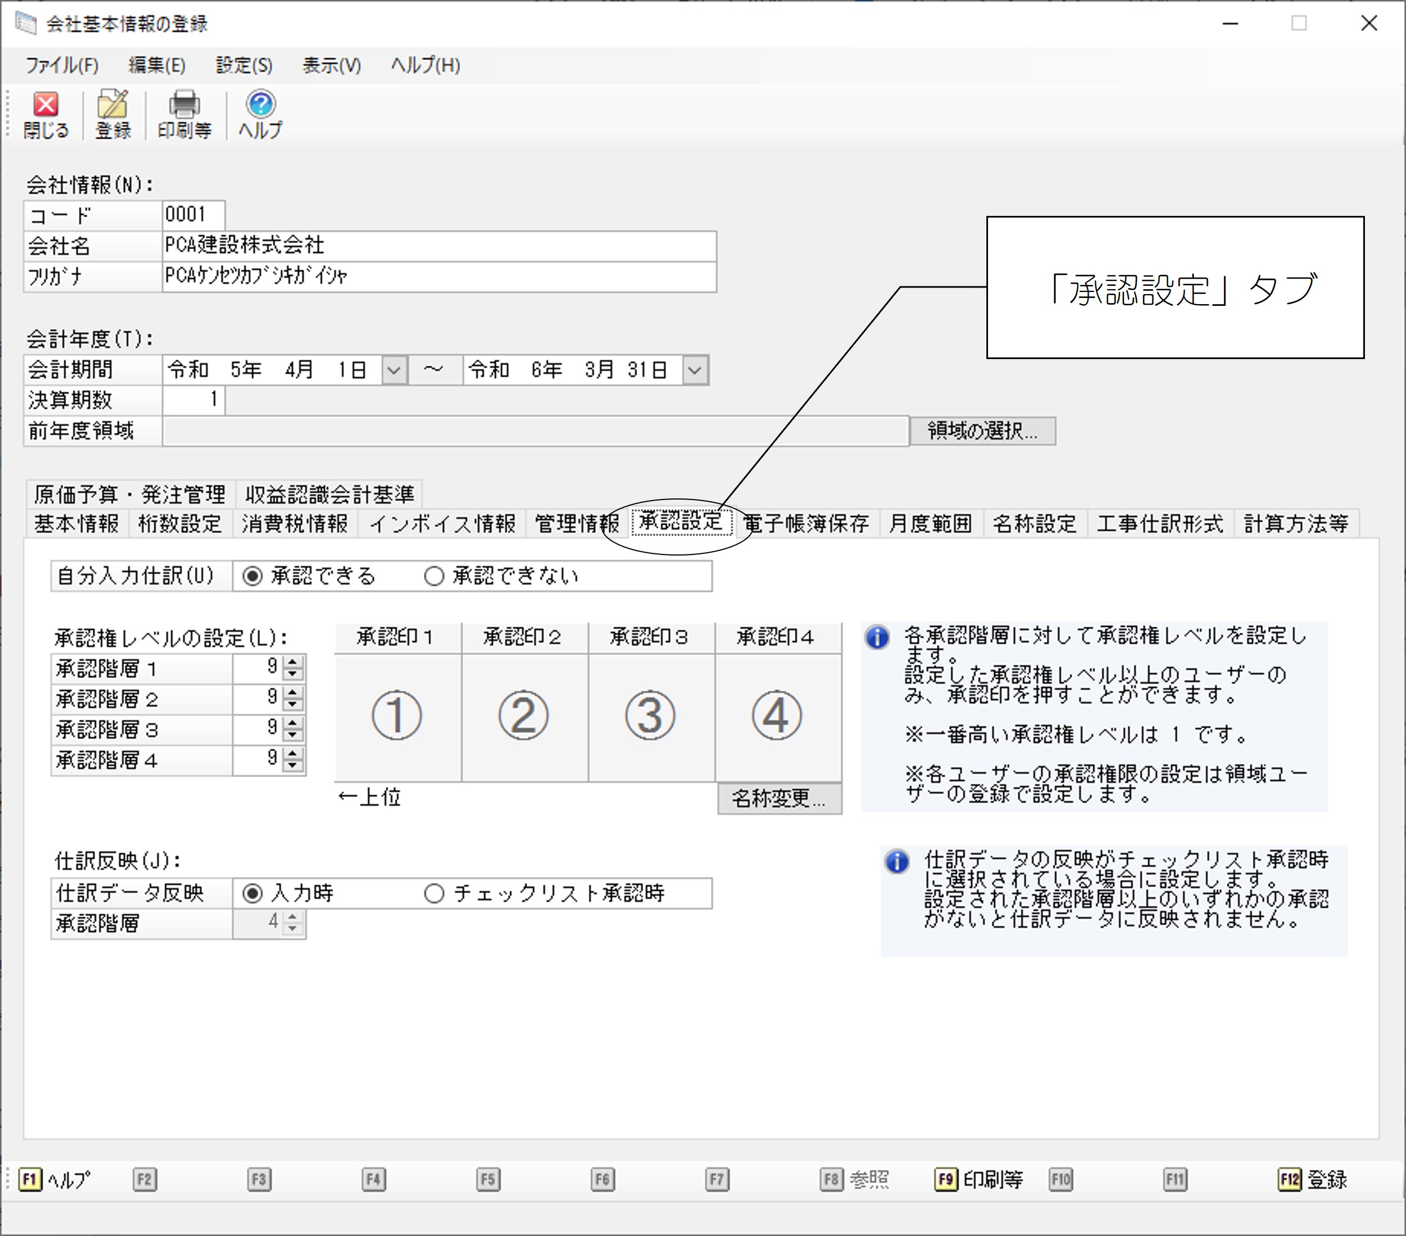Screen dimensions: 1406x1236
Task: Select the 承認できない radio button
Action: 434,576
